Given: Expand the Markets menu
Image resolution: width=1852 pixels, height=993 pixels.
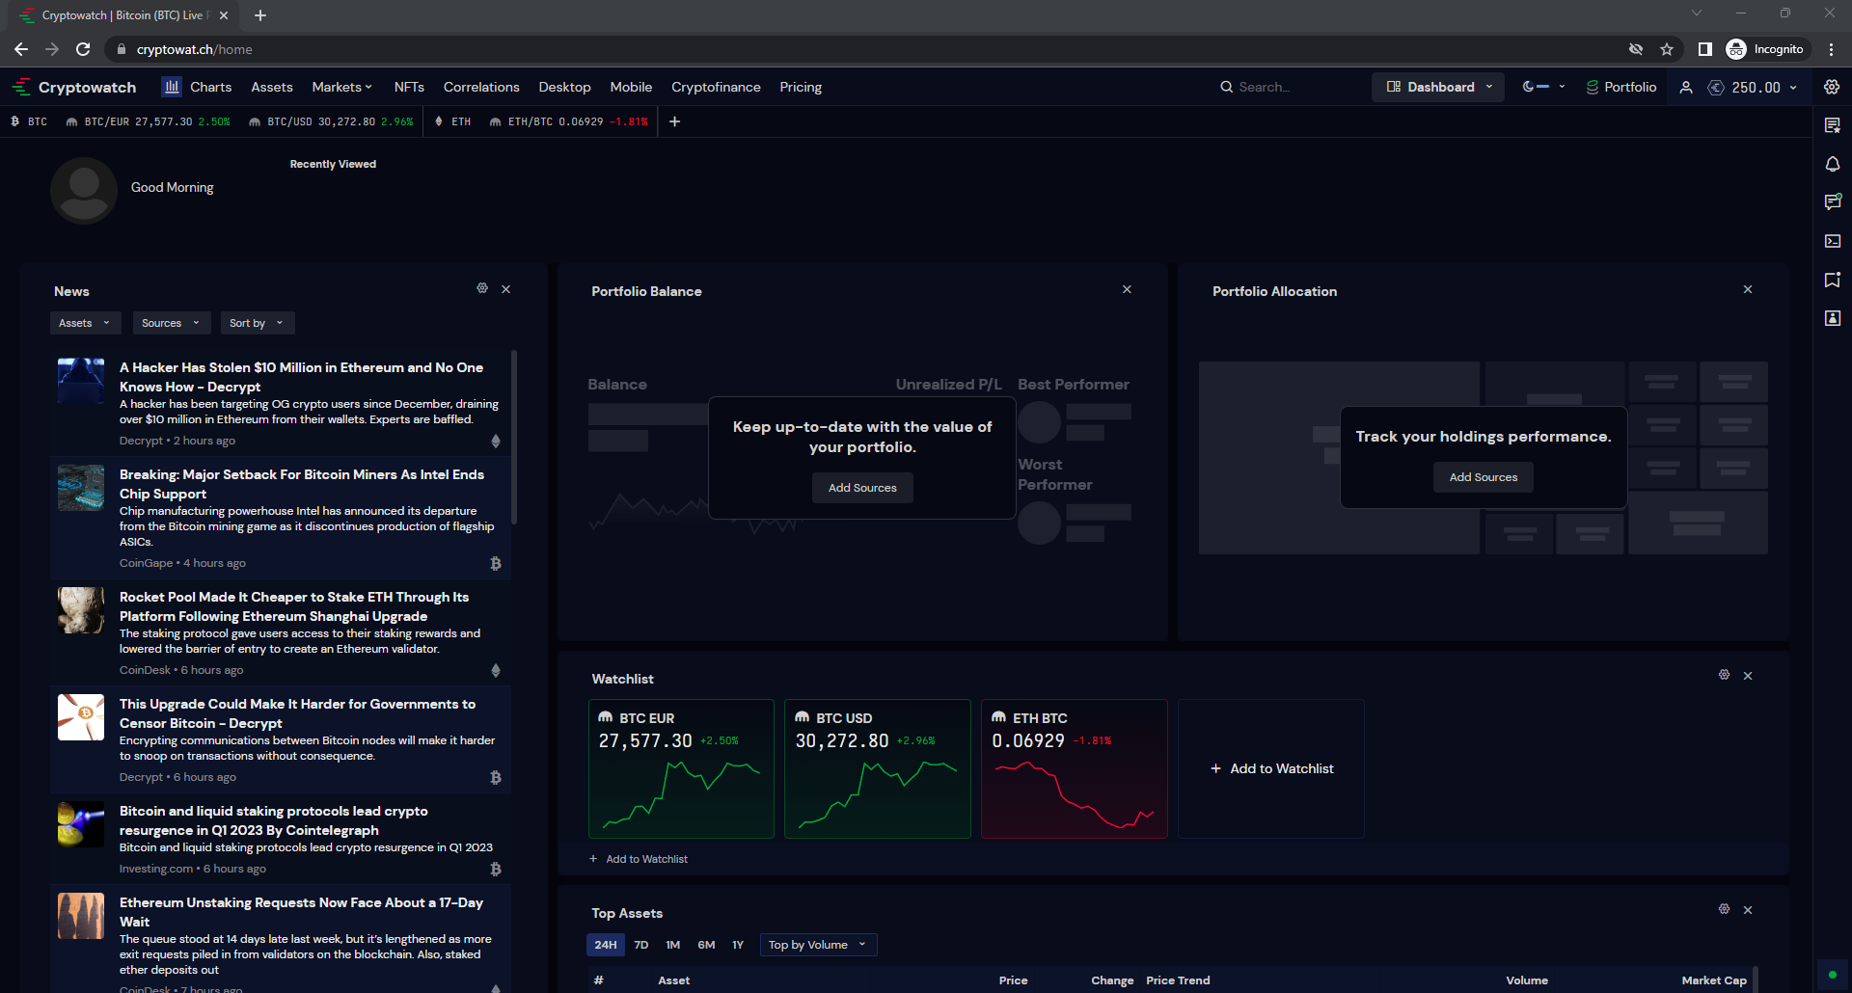Looking at the screenshot, I should click(341, 87).
